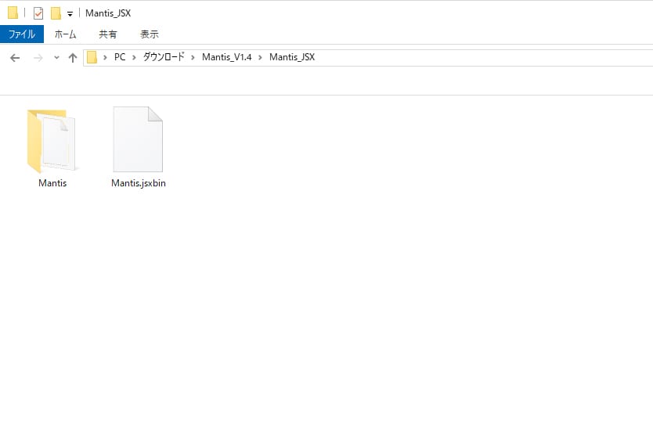Click the title bar folder icon
This screenshot has width=653, height=422.
click(13, 13)
